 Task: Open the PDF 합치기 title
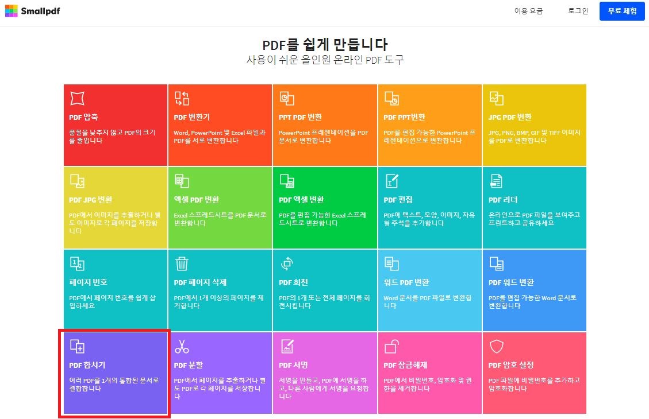[x=87, y=365]
